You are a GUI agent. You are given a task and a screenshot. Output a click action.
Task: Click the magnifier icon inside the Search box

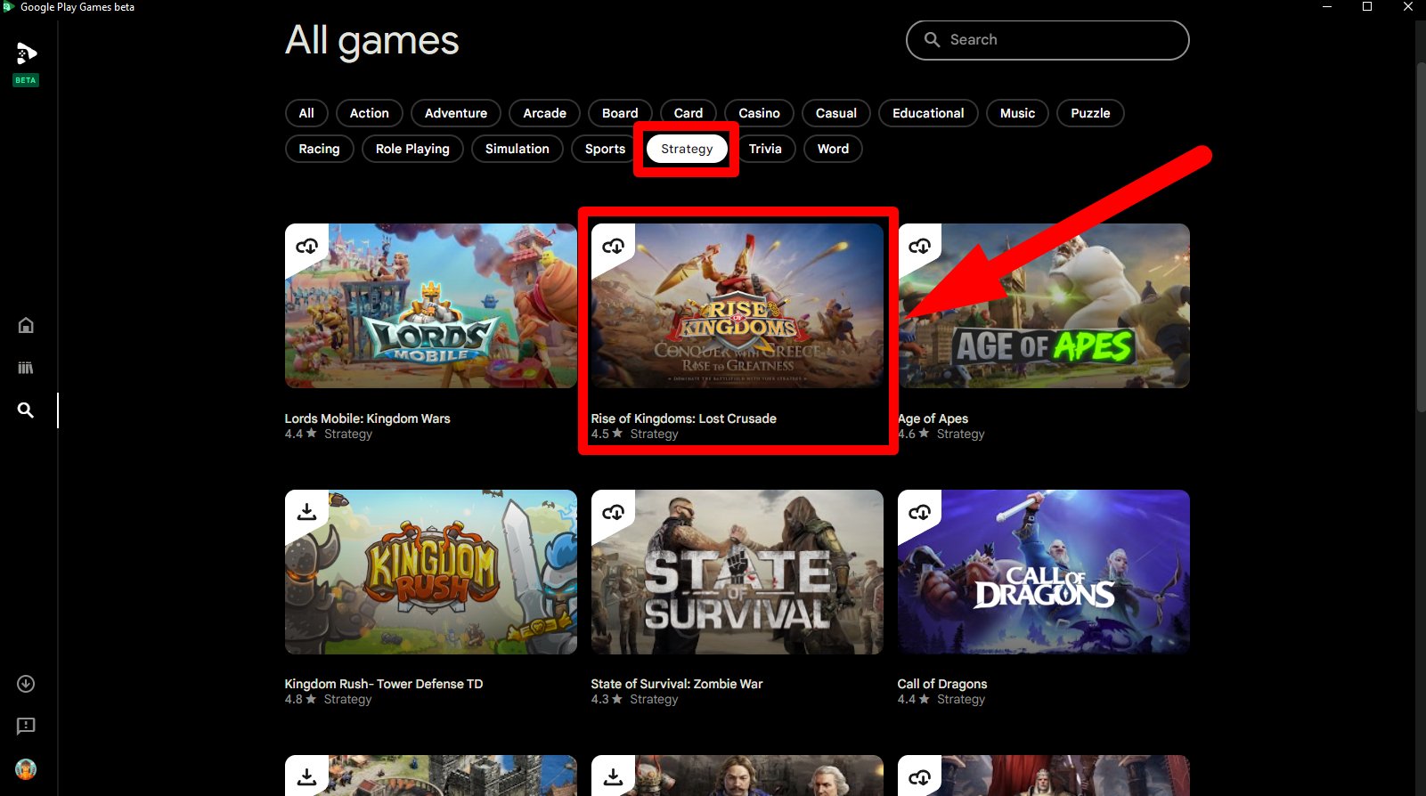932,40
